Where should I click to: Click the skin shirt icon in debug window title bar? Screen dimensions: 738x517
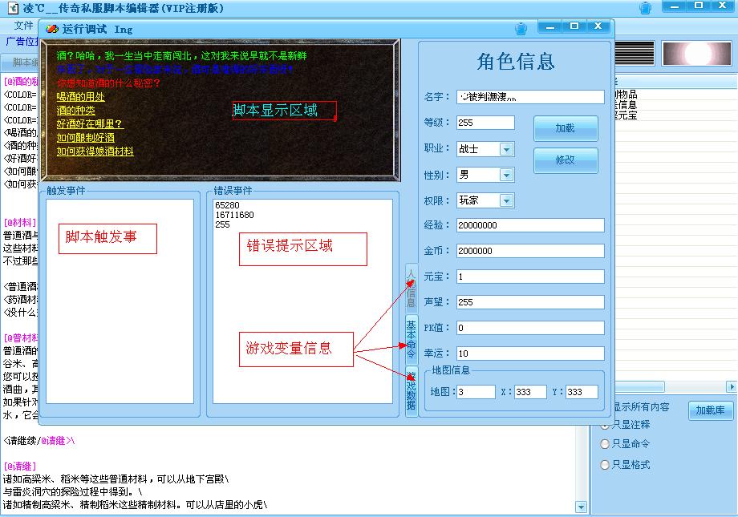(x=521, y=29)
